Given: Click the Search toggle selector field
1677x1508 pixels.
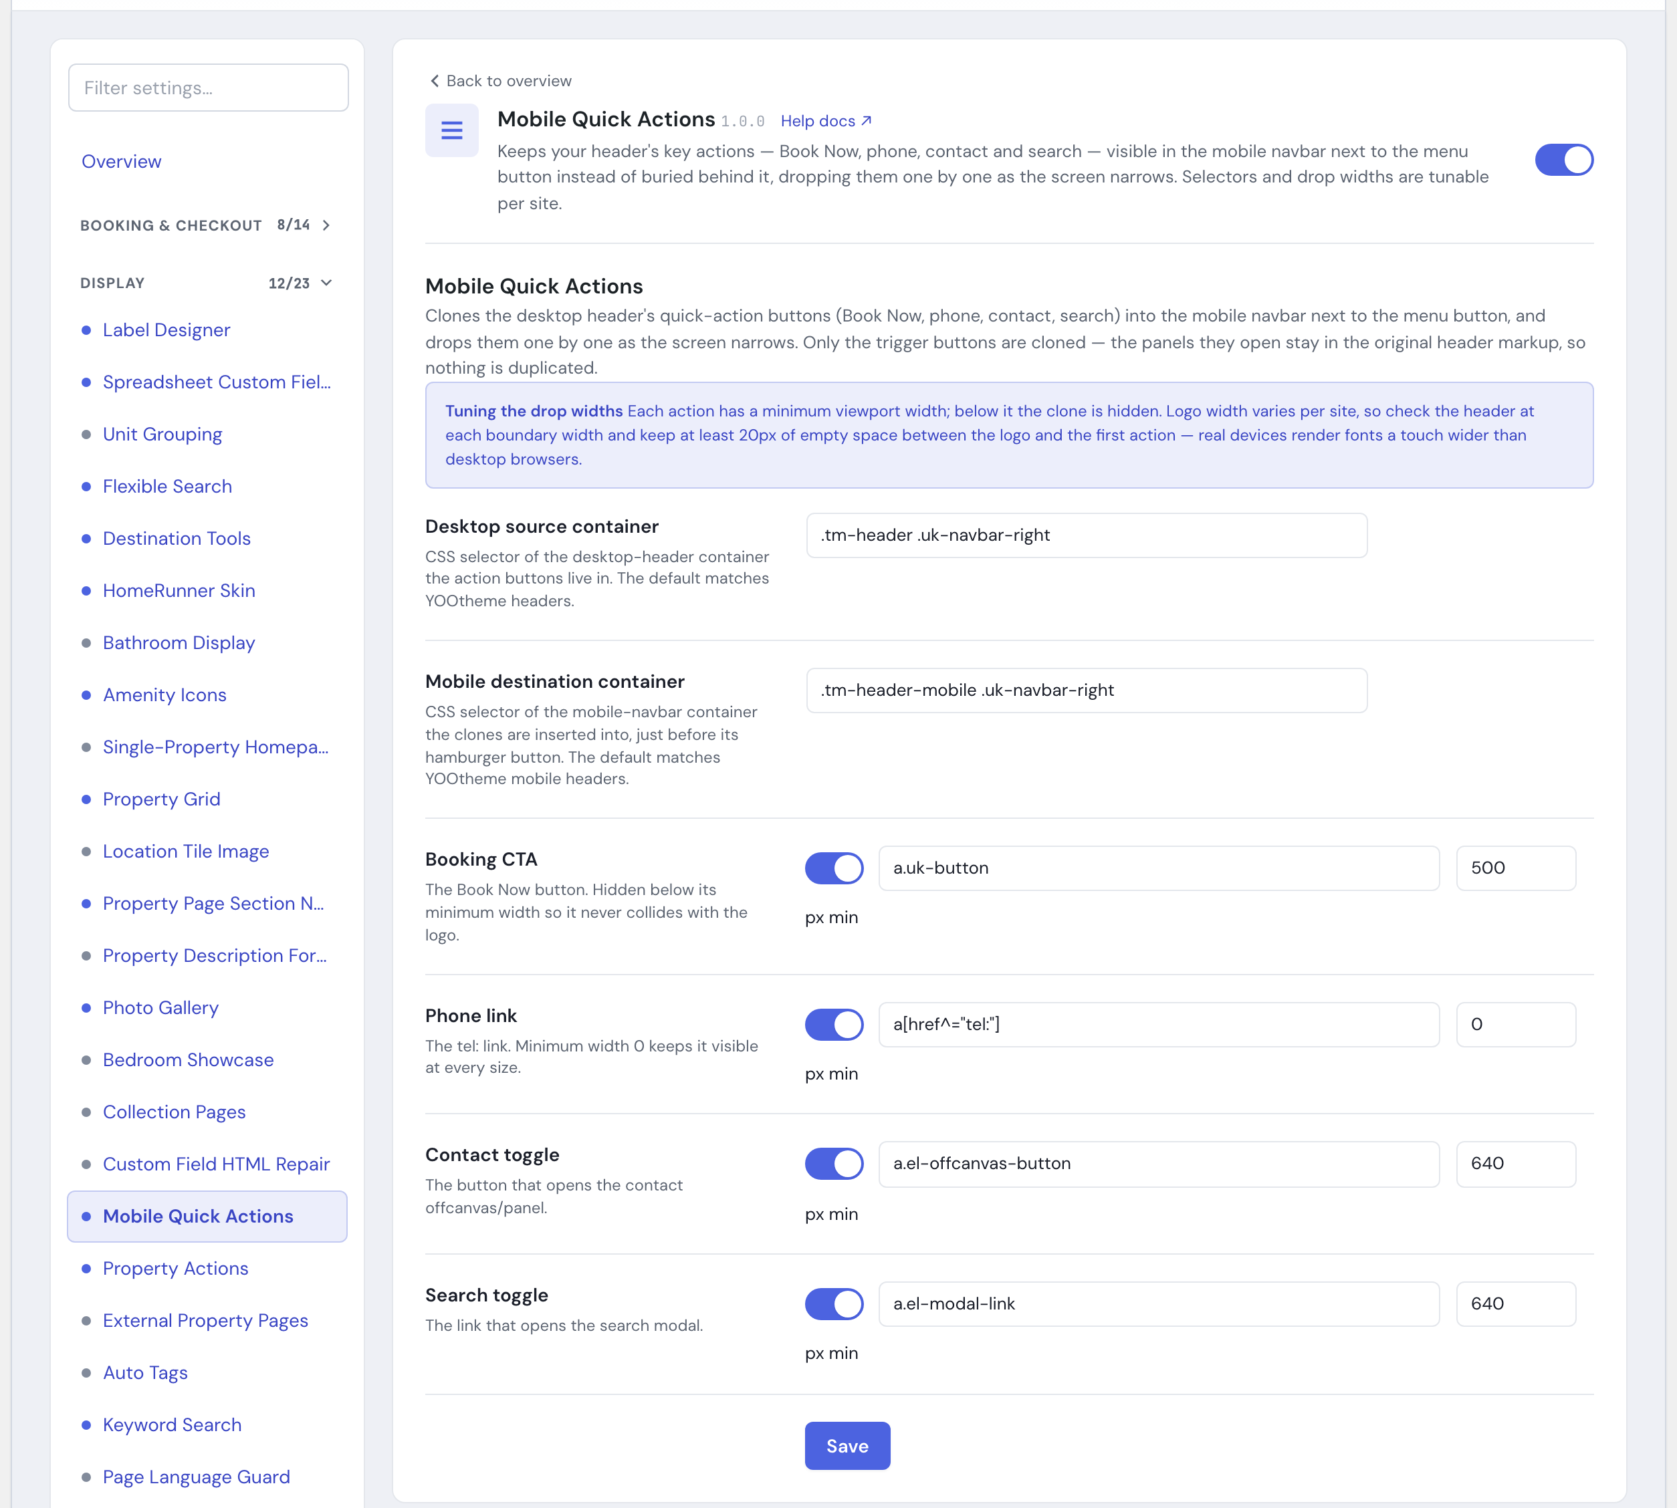Looking at the screenshot, I should coord(1159,1304).
